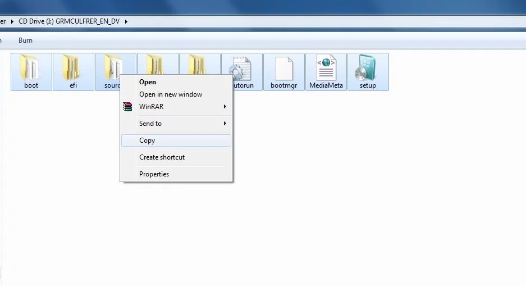Open Properties from the context menu

pos(154,174)
